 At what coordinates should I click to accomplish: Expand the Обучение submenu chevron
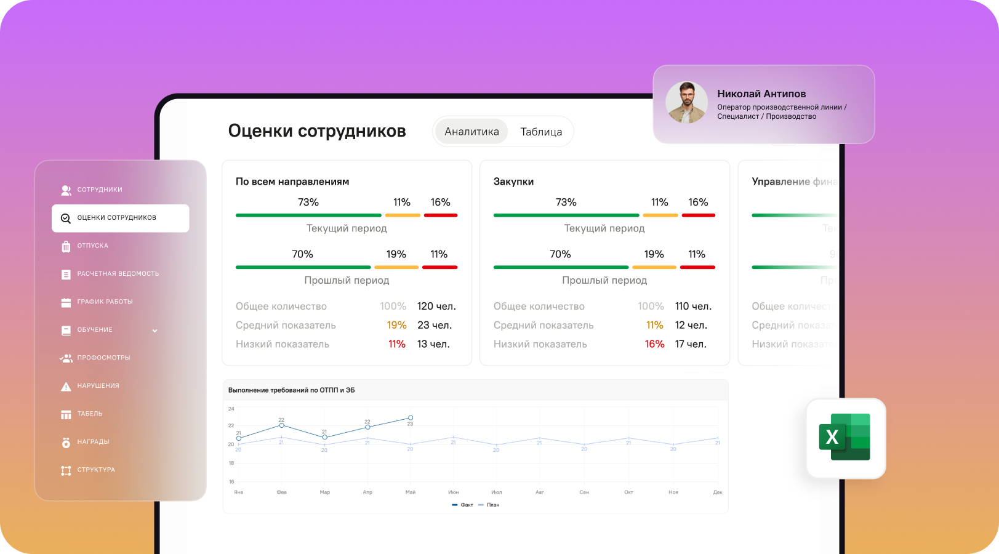[154, 331]
